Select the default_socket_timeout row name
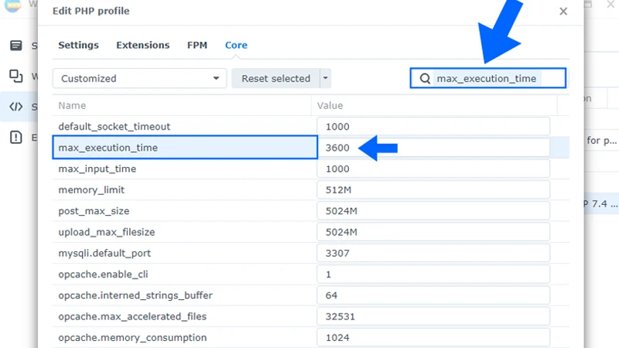This screenshot has height=348, width=619. pyautogui.click(x=114, y=127)
